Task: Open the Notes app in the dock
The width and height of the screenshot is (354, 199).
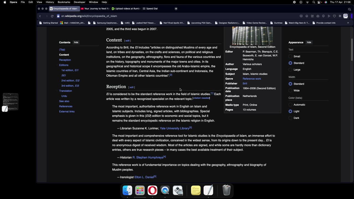Action: click(x=196, y=190)
